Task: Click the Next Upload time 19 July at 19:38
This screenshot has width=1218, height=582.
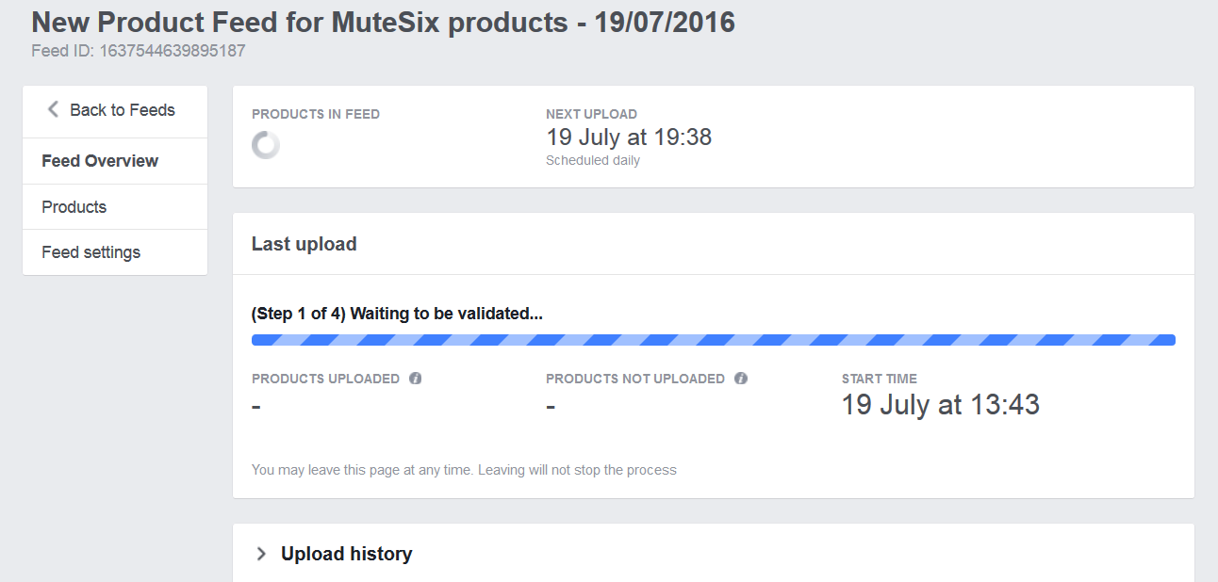Action: tap(629, 137)
